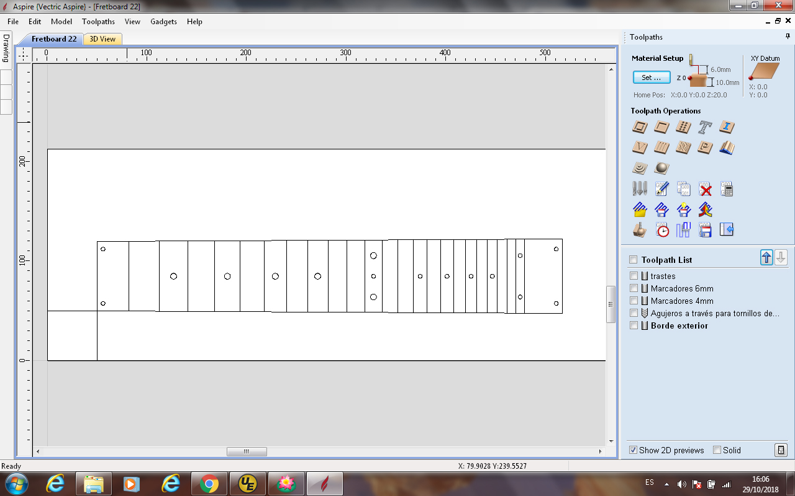Screen dimensions: 795x496
Task: Move toolpath up with blue arrow
Action: click(x=767, y=259)
